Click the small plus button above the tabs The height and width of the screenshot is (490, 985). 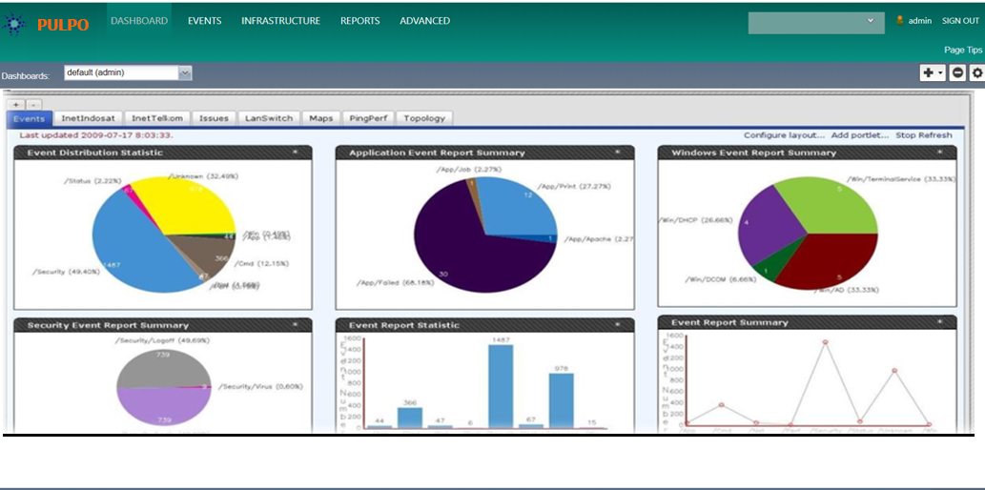16,104
